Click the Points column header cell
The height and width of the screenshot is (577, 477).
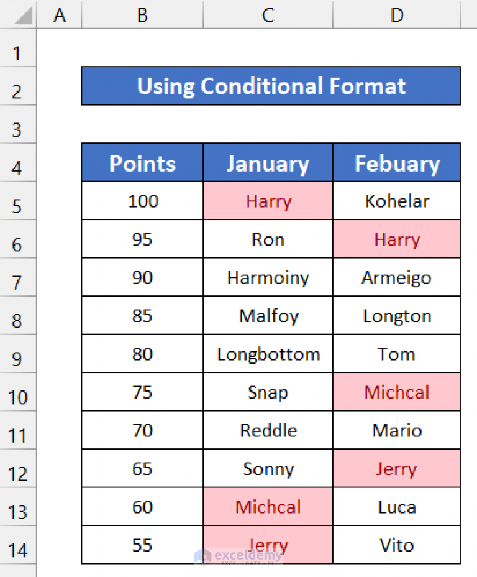click(142, 163)
